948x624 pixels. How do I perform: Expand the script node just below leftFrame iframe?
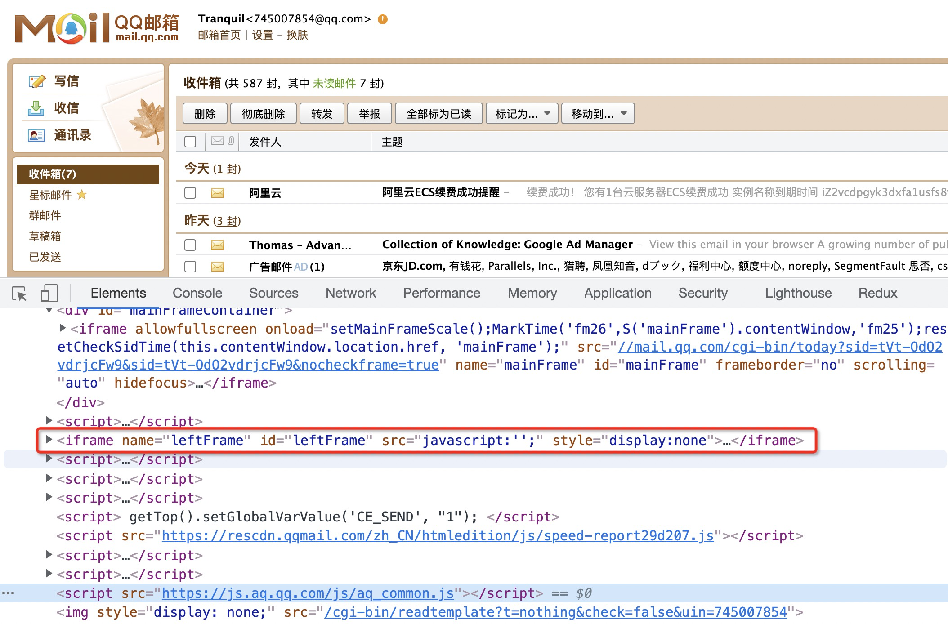49,459
